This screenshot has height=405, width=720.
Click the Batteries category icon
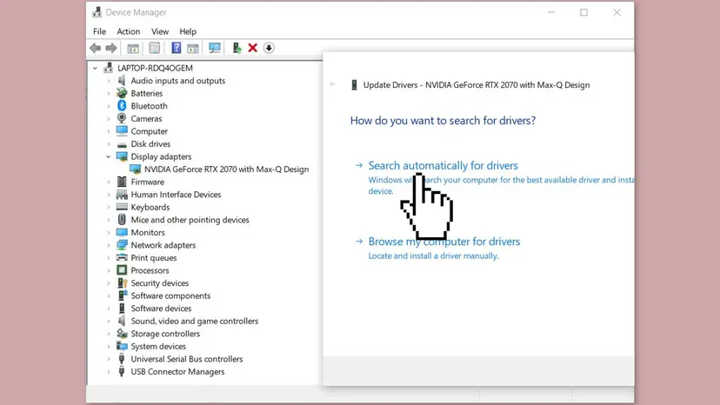click(122, 93)
